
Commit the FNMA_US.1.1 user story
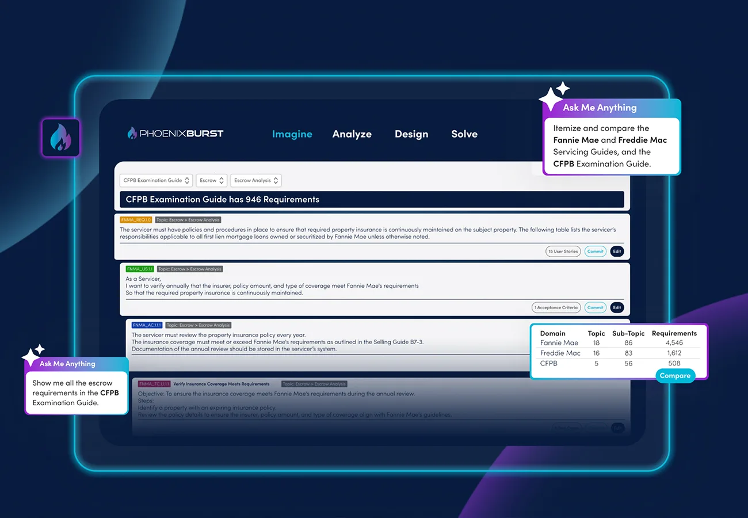(x=596, y=307)
